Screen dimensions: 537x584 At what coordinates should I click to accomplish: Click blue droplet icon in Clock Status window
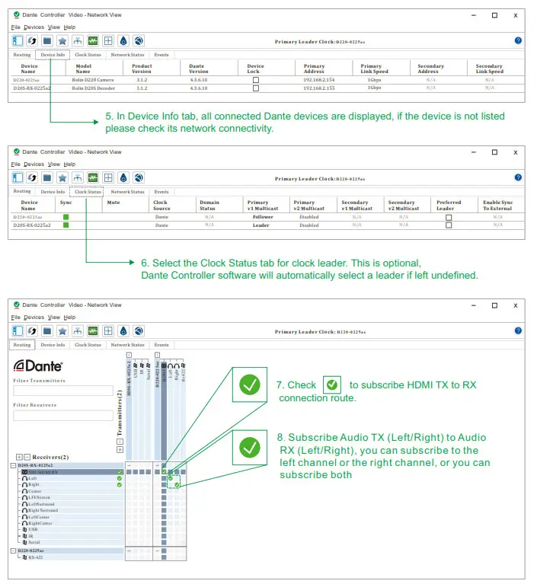(123, 177)
